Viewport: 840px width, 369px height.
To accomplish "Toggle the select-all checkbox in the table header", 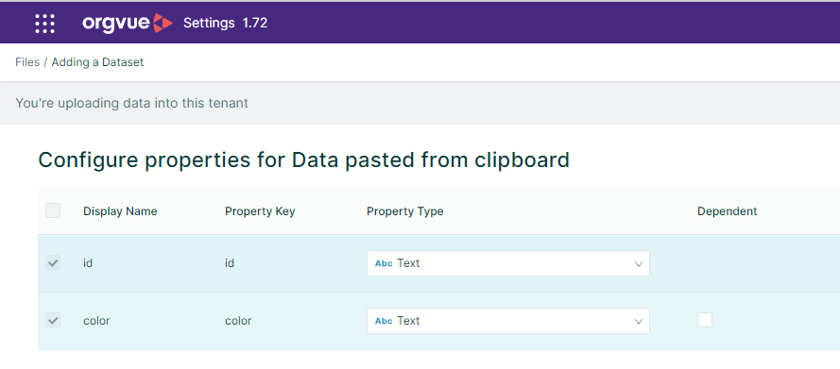I will coord(53,210).
